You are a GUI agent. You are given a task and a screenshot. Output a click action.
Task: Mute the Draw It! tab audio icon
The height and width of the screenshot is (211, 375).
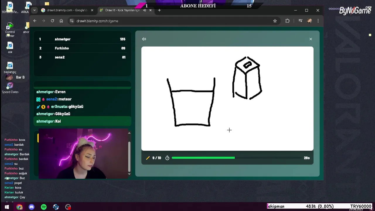(x=144, y=10)
